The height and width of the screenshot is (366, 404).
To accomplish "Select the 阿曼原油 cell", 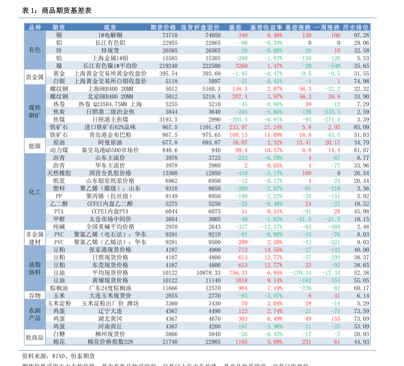I will [x=110, y=142].
